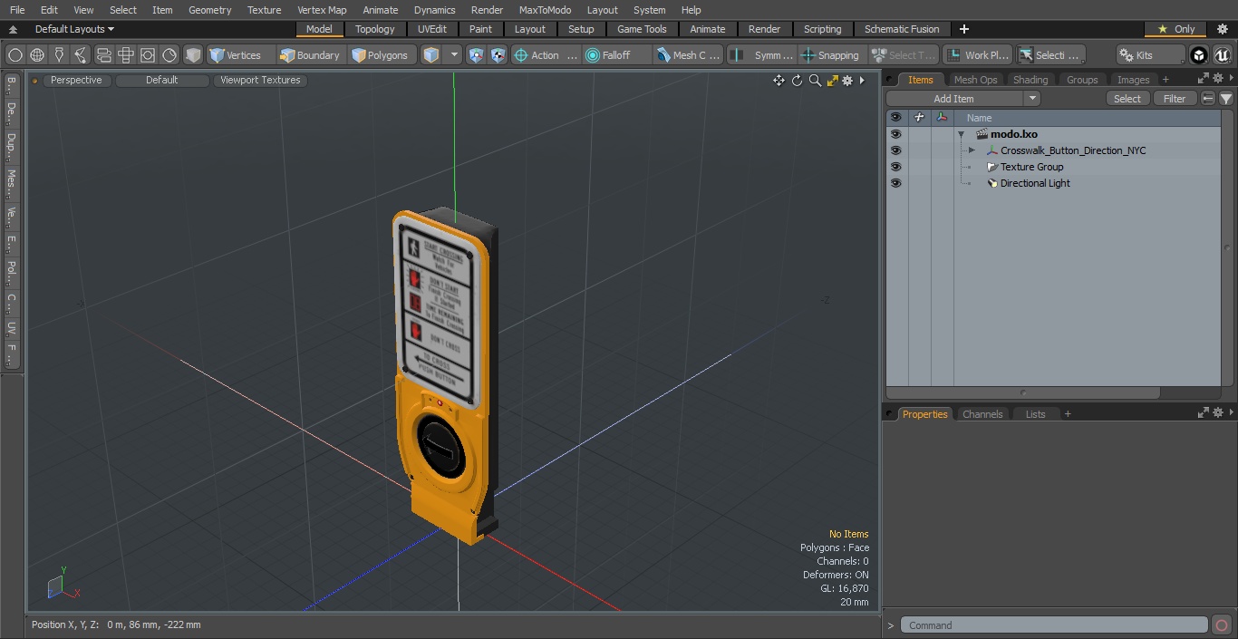
Task: Toggle Snapping on
Action: pyautogui.click(x=830, y=55)
